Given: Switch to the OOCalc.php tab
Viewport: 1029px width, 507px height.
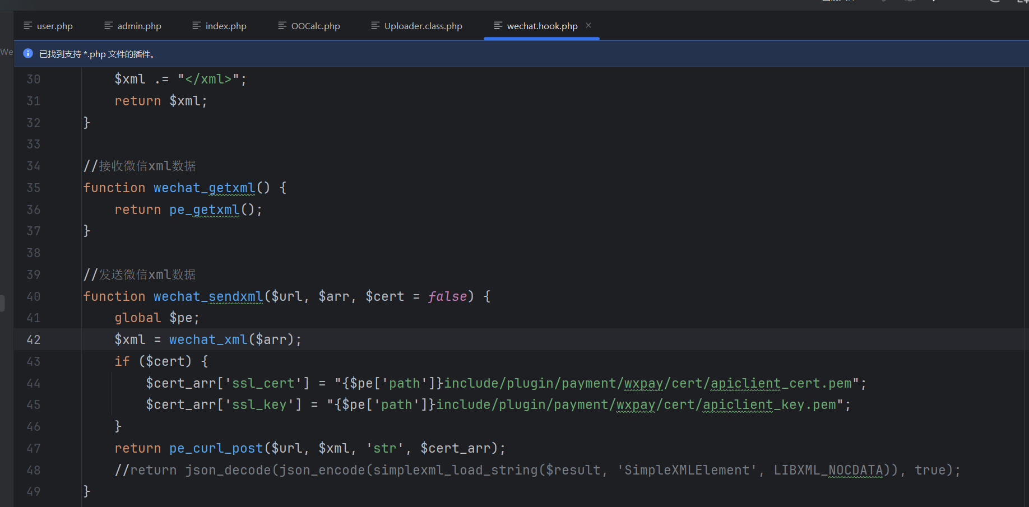Looking at the screenshot, I should click(x=309, y=26).
